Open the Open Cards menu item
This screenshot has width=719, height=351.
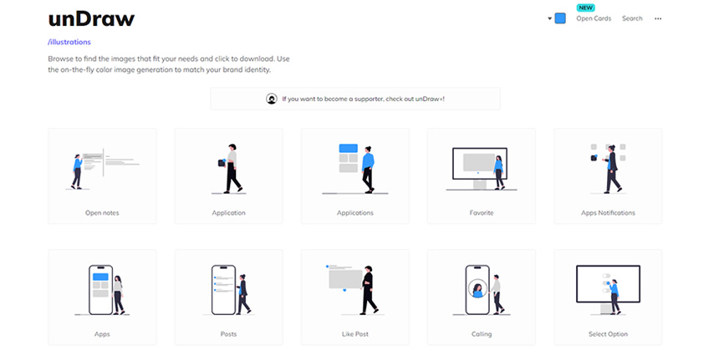point(594,18)
